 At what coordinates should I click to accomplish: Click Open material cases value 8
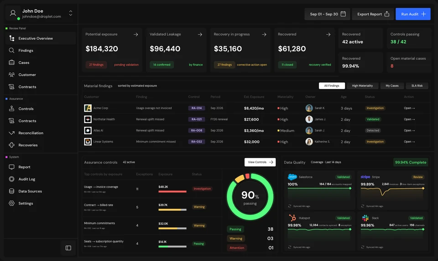(392, 66)
